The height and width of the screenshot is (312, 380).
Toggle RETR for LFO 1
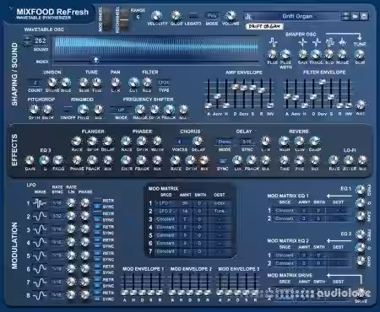(97, 200)
